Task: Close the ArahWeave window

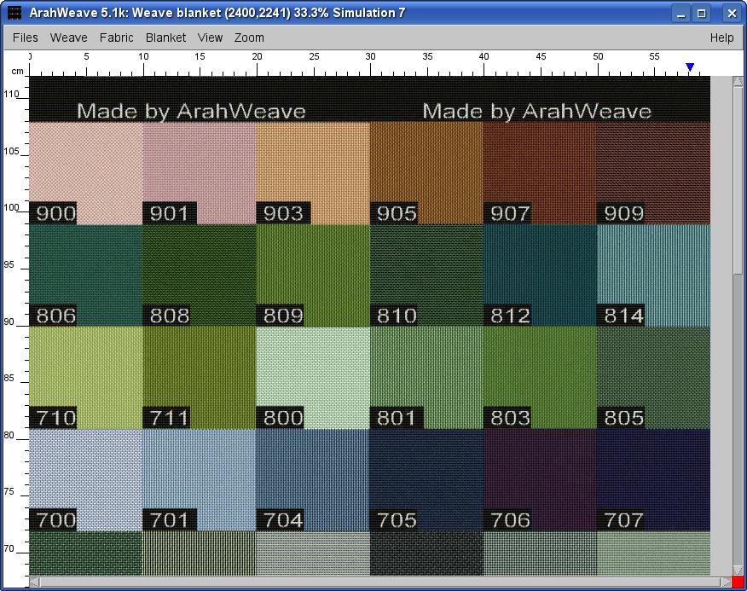Action: (732, 13)
